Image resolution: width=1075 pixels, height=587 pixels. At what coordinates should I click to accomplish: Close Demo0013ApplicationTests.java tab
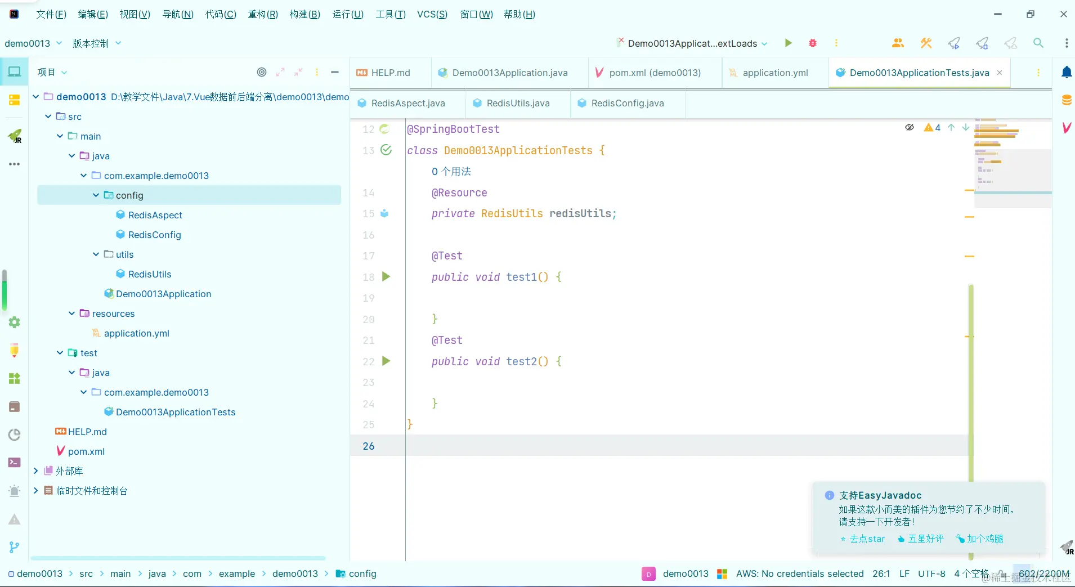tap(1000, 73)
